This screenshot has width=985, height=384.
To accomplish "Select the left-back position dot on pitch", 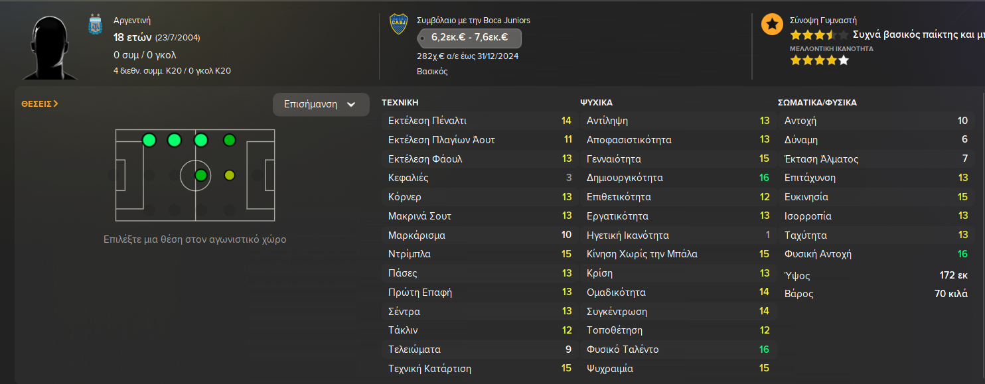I will 149,140.
